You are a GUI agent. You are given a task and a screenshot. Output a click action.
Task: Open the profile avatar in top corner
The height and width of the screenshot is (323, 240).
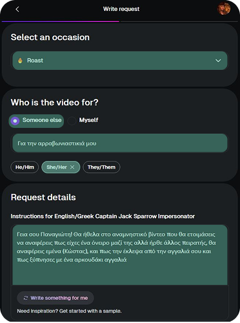tap(224, 9)
